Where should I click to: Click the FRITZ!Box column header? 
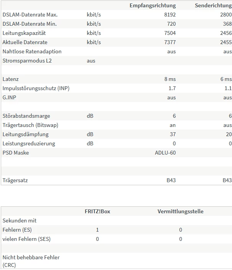pos(97,211)
